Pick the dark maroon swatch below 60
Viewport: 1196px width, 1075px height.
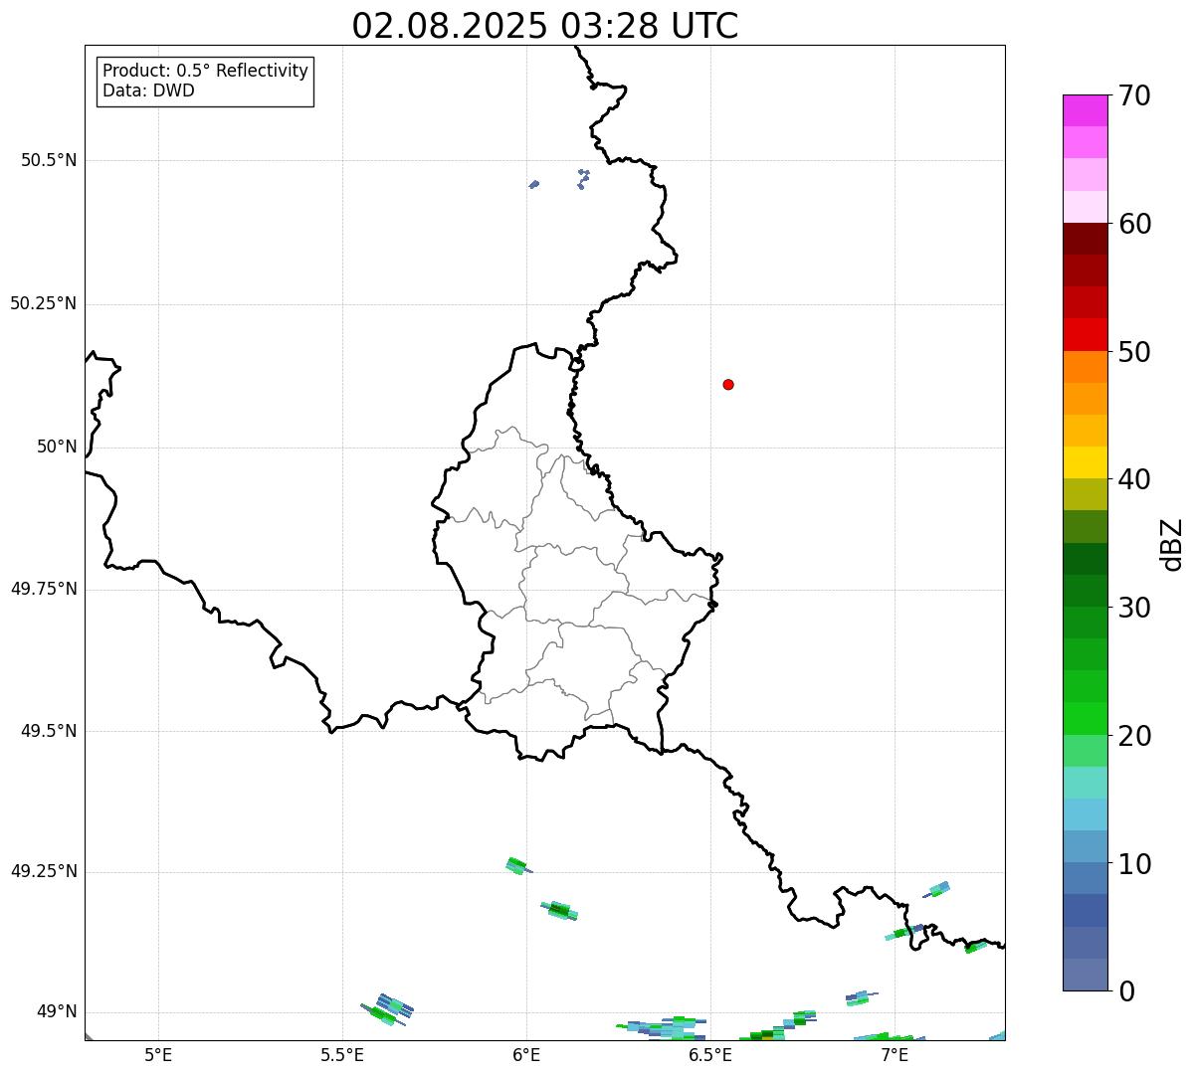pyautogui.click(x=1085, y=239)
